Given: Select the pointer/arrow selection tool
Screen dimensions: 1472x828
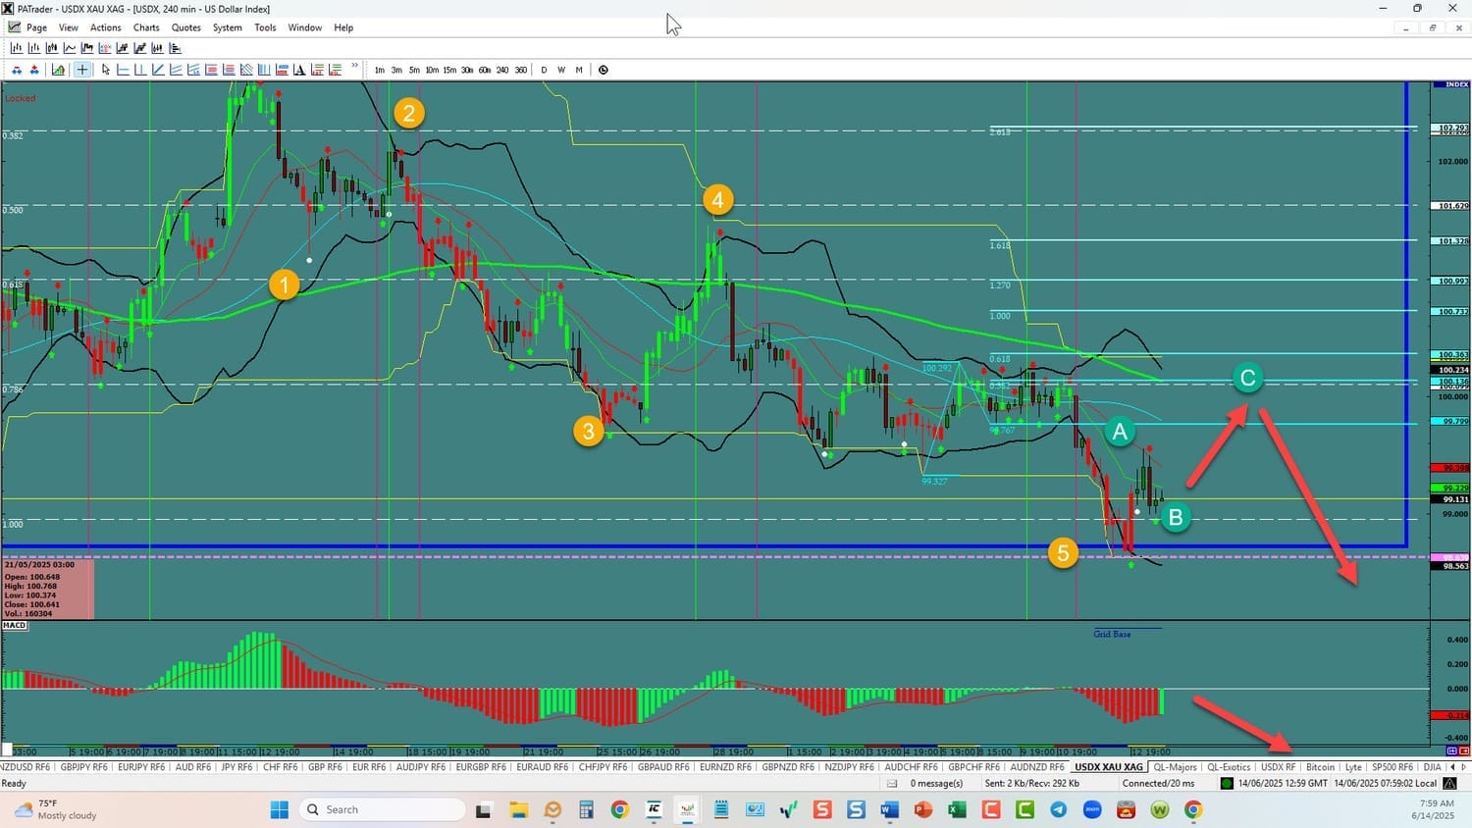Looking at the screenshot, I should (105, 70).
